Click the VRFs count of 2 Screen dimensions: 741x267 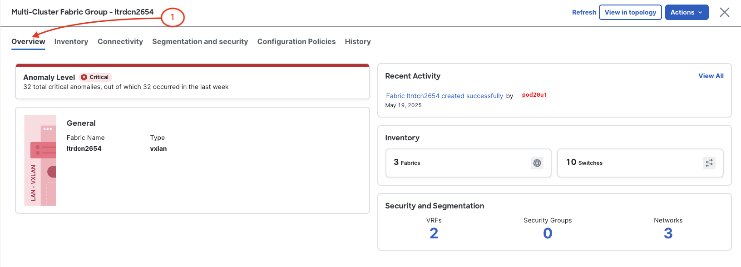tap(434, 233)
